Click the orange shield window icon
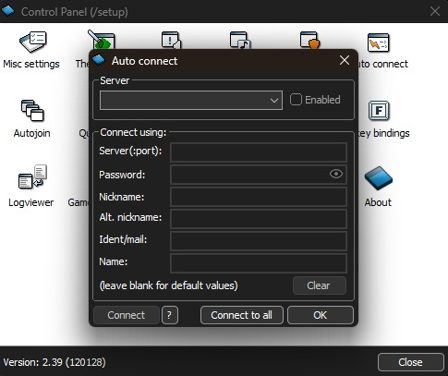 [x=310, y=40]
